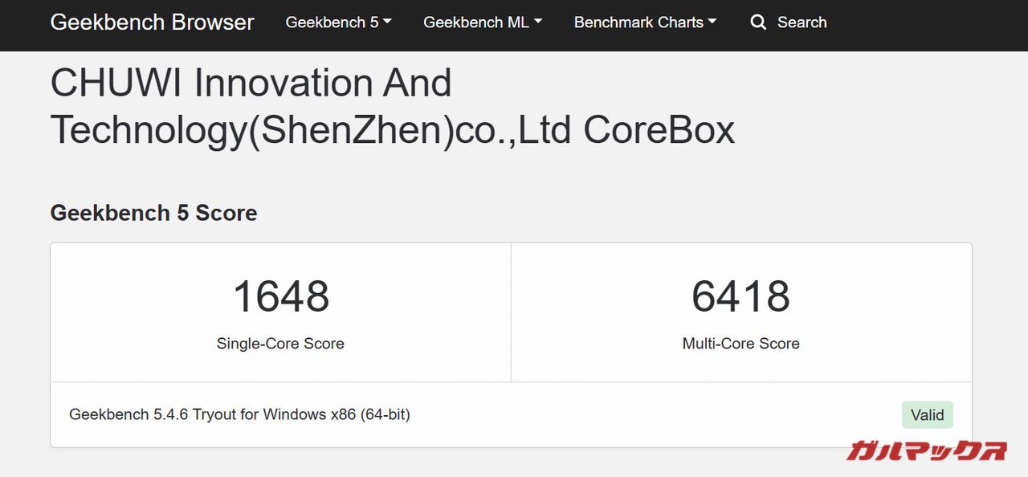The width and height of the screenshot is (1028, 477).
Task: Click the Geekbench 5.4.6 Tryout version text
Action: 239,415
